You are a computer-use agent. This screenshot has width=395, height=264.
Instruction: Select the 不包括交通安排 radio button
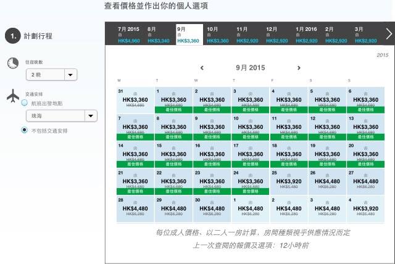click(25, 130)
